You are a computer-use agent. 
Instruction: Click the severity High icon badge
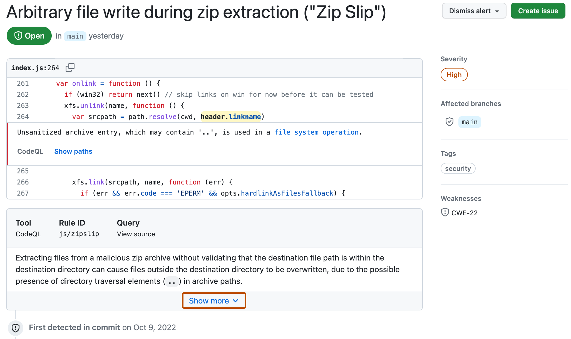[454, 74]
